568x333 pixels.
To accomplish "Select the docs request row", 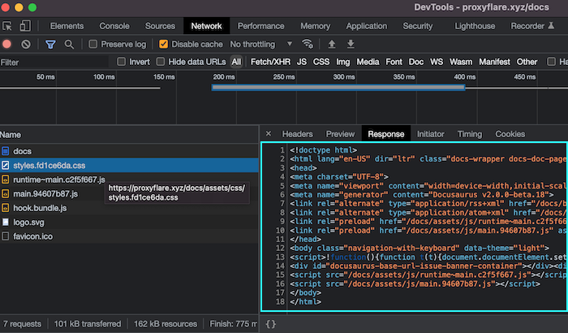I will pos(129,151).
